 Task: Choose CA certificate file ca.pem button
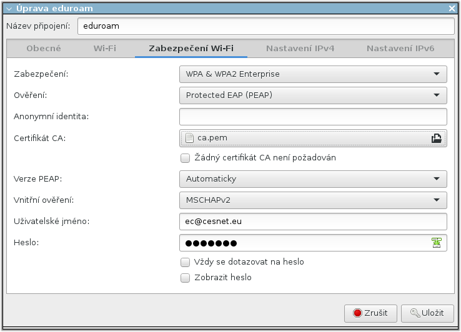click(x=313, y=138)
